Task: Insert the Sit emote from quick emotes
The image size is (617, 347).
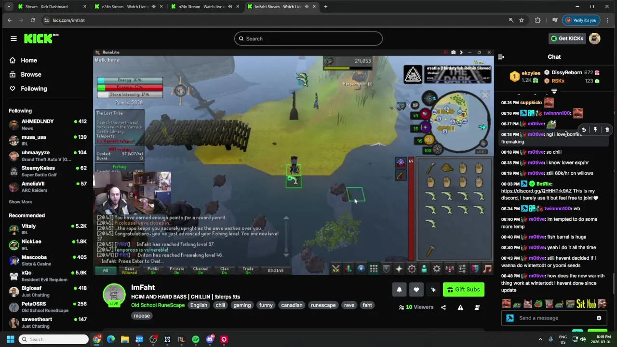Action: pyautogui.click(x=580, y=304)
